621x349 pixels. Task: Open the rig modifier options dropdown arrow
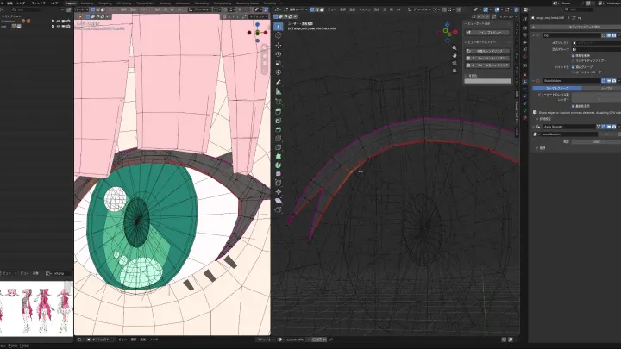(618, 35)
